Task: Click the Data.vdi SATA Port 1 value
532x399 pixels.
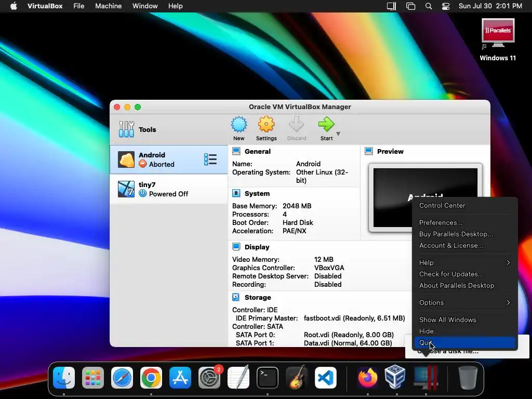Action: tap(348, 343)
